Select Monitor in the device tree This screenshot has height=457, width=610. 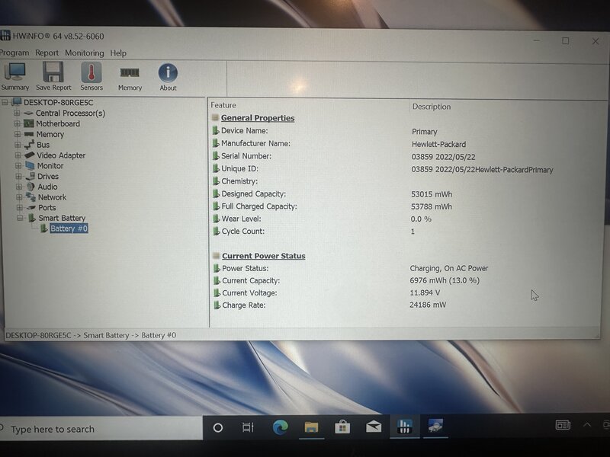(50, 165)
